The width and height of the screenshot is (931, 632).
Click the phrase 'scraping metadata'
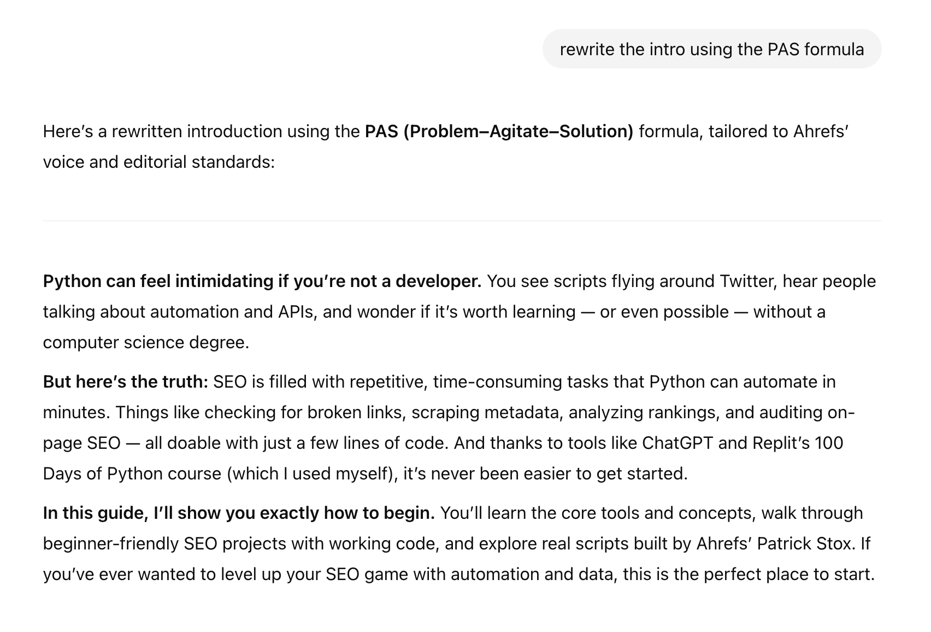pyautogui.click(x=486, y=413)
